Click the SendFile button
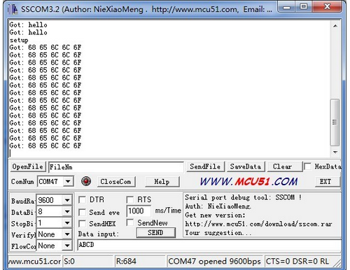Image resolution: width=350 pixels, height=270 pixels. 205,166
